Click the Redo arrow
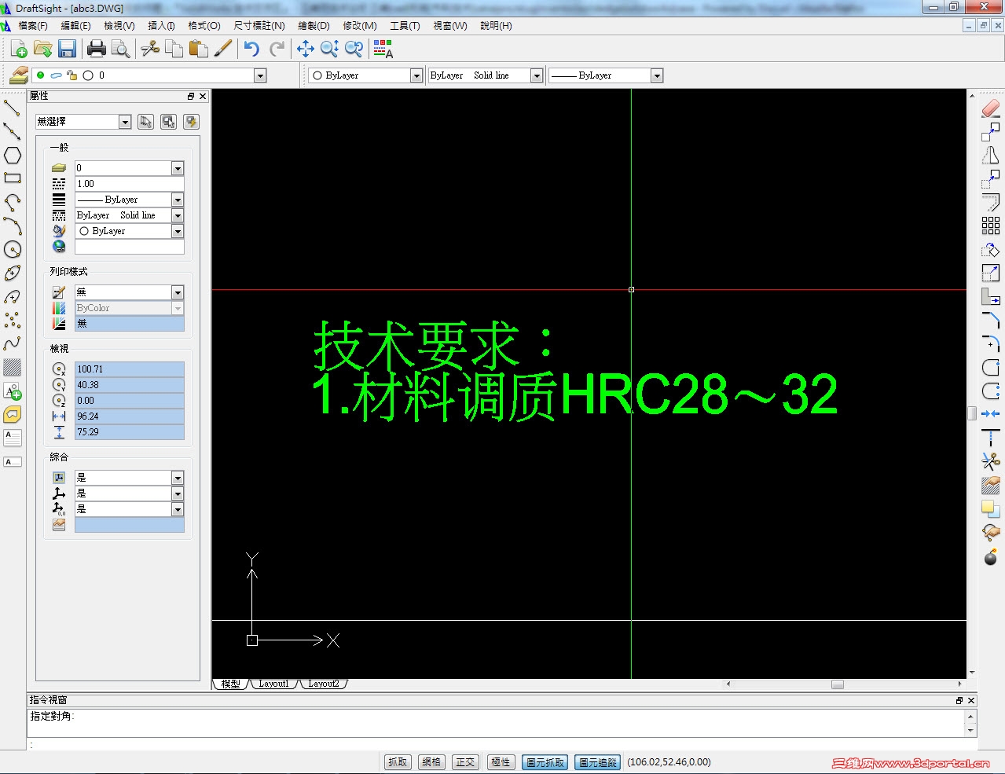 pyautogui.click(x=277, y=50)
